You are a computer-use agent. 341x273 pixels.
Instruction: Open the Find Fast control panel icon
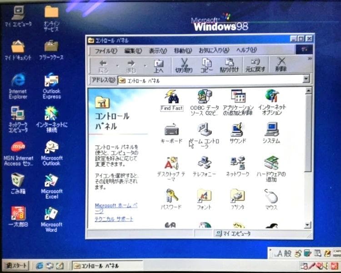(171, 100)
